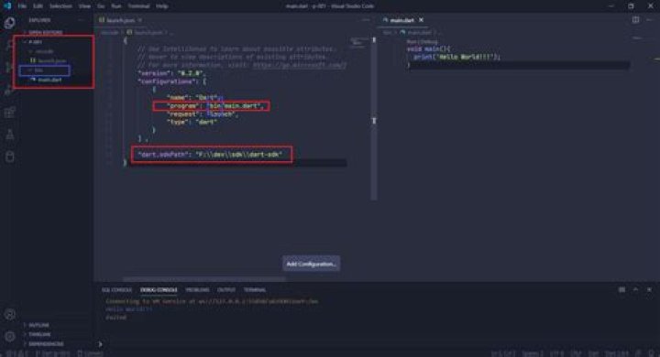Open Manage gear icon in activity bar
This screenshot has height=357, width=660.
click(x=10, y=336)
